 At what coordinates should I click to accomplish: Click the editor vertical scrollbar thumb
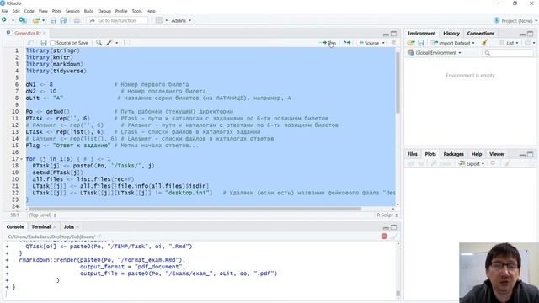[x=398, y=82]
